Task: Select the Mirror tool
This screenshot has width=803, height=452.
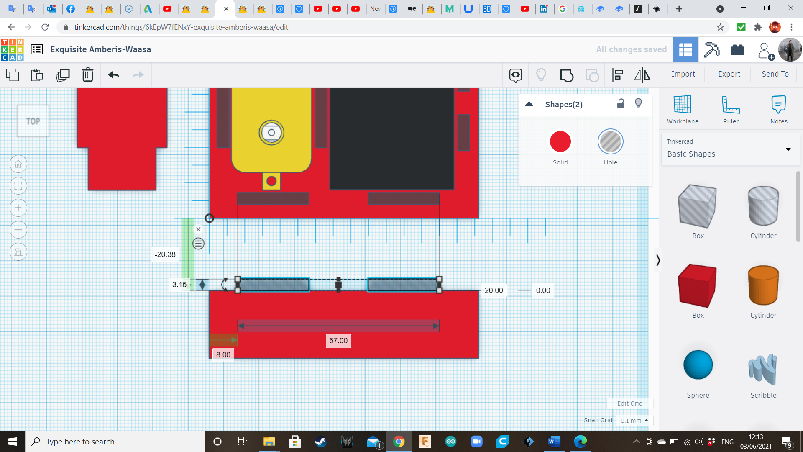Action: coord(642,75)
